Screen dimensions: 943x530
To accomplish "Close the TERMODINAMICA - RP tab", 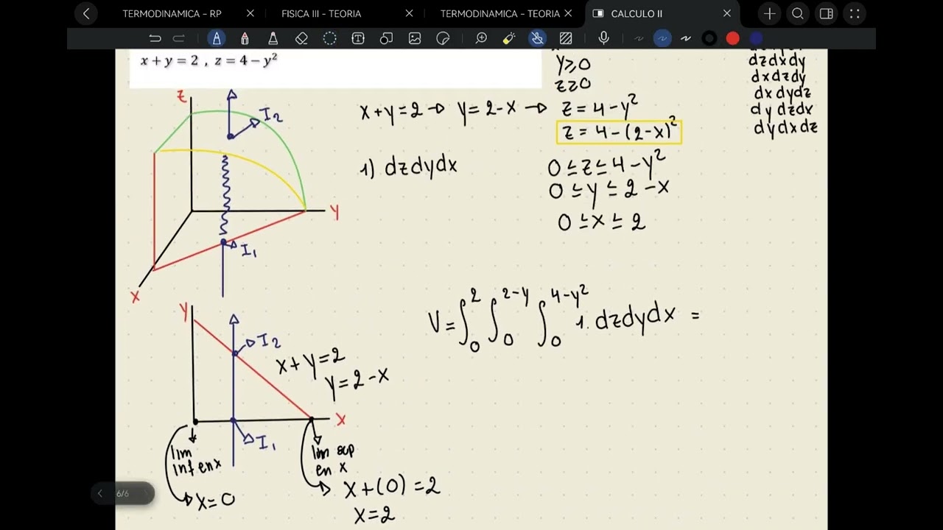I will [x=250, y=13].
